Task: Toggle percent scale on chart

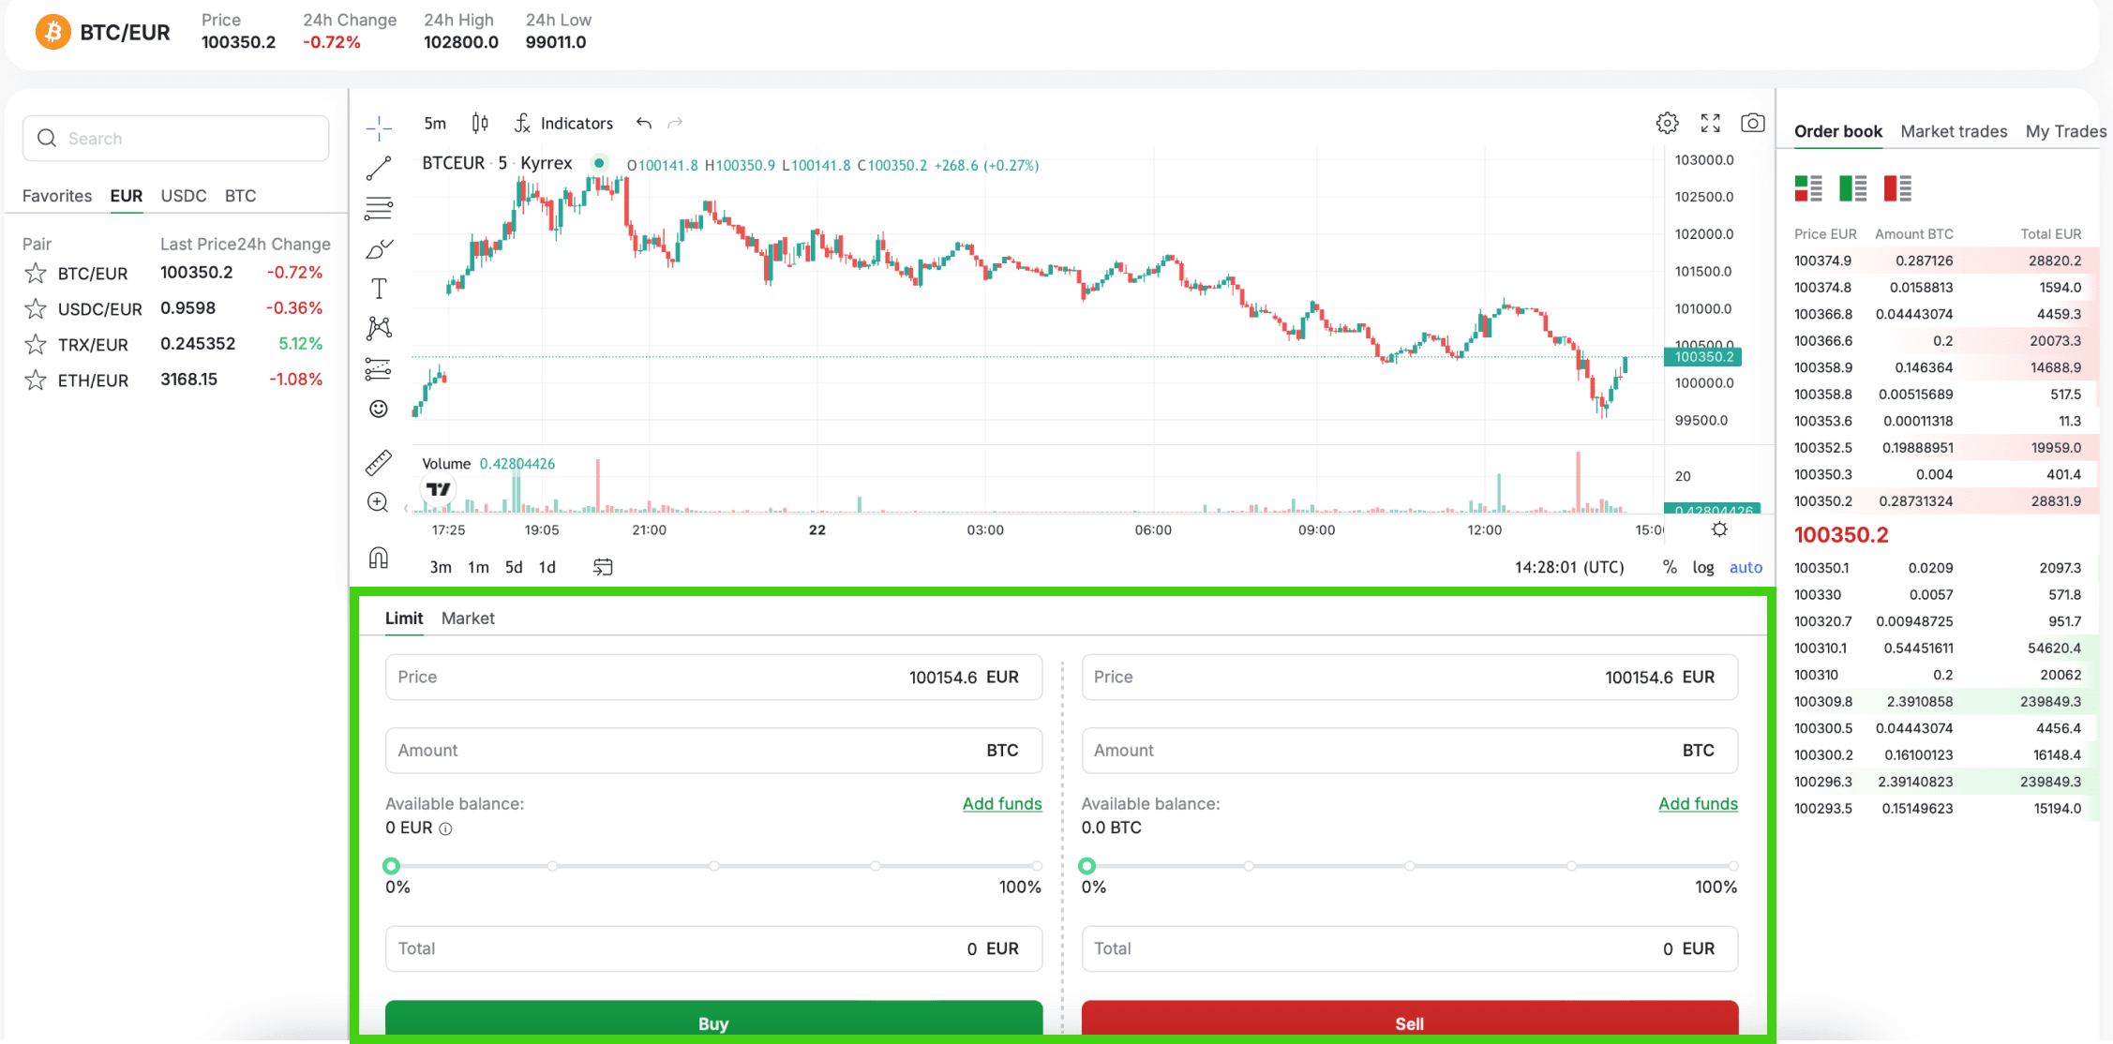Action: tap(1670, 567)
